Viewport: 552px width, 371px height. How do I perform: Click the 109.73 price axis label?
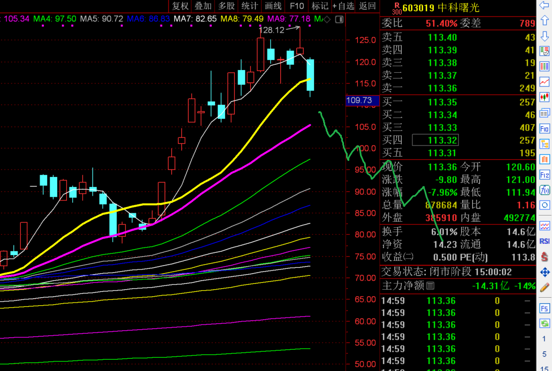362,101
